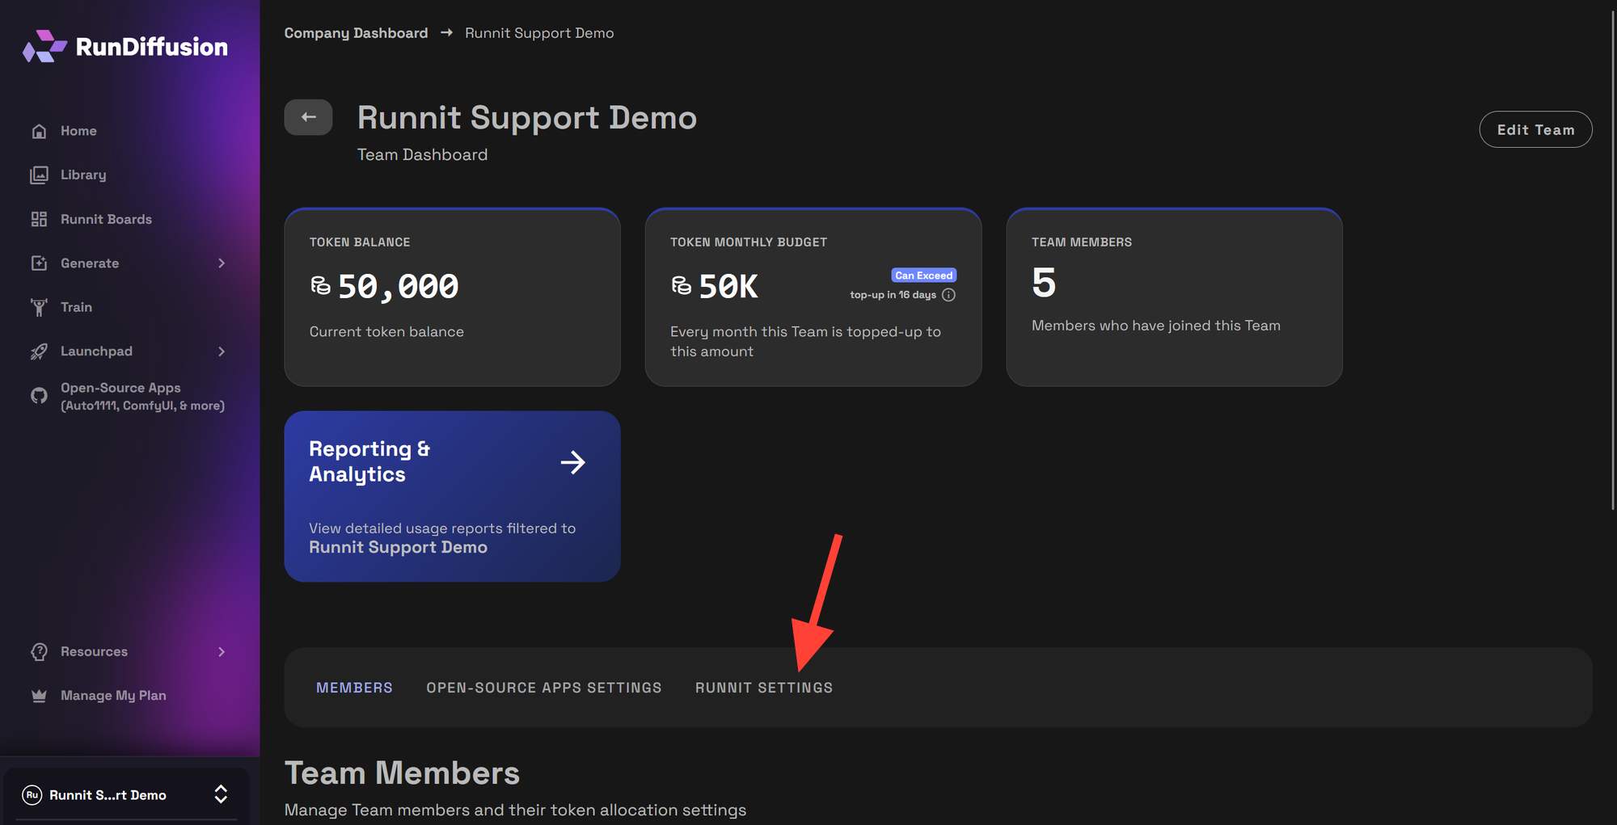The image size is (1617, 825).
Task: Click the Company Dashboard breadcrumb link
Action: [356, 33]
